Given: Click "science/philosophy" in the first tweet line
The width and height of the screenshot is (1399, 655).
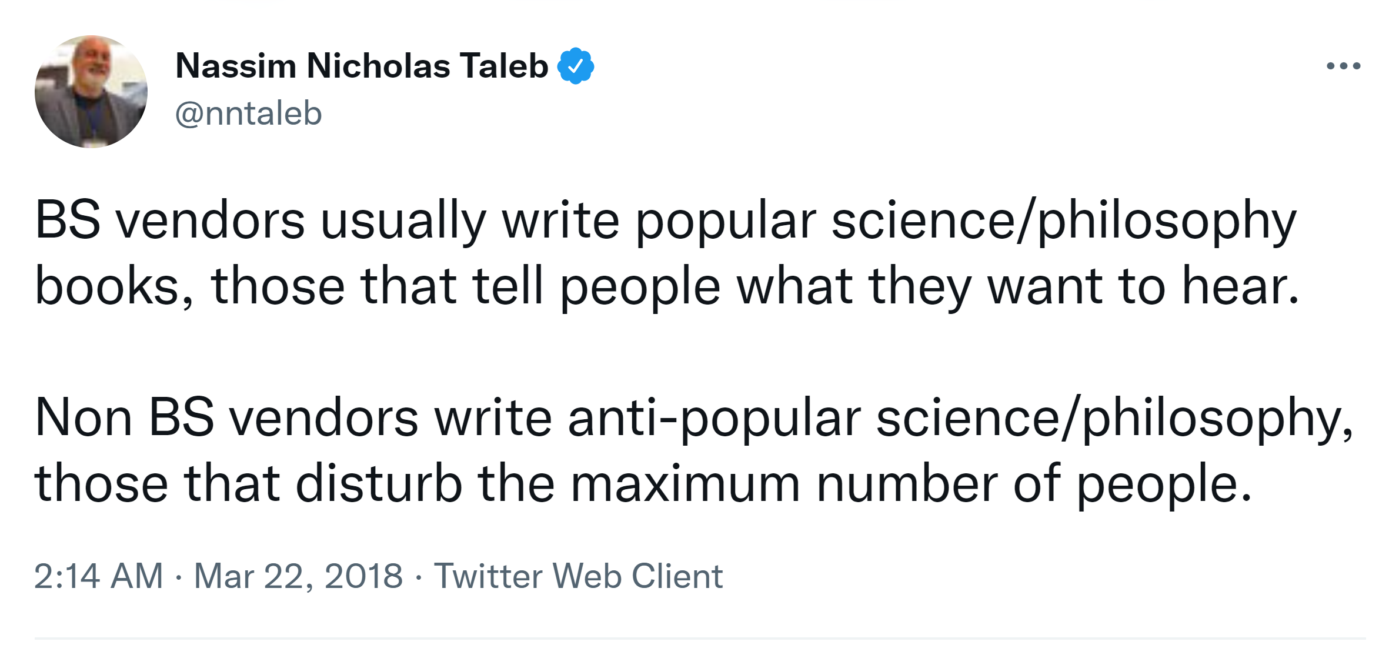Looking at the screenshot, I should tap(1063, 221).
